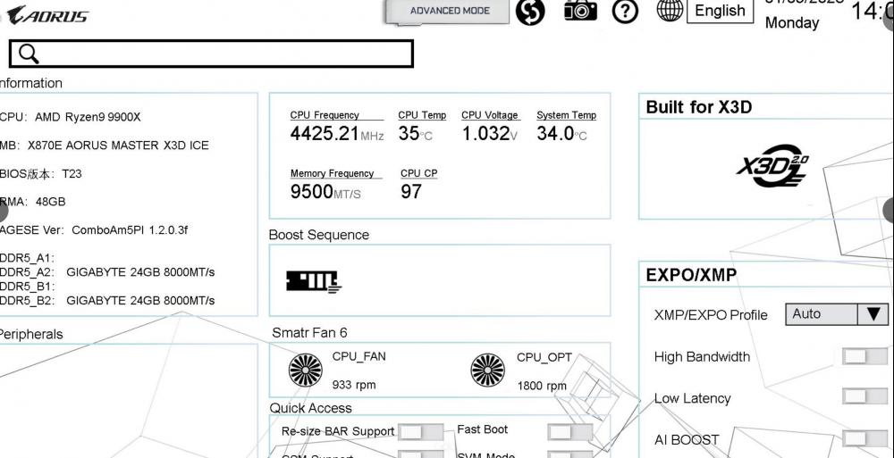Click the Boost Sequence drive icon

313,281
